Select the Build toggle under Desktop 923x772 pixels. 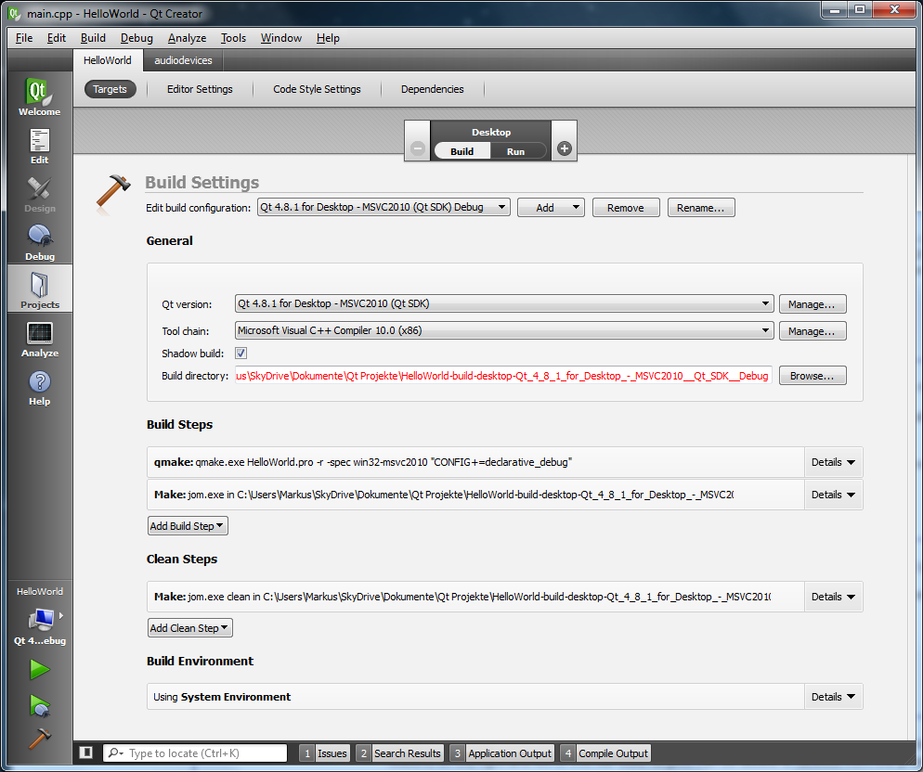point(462,151)
